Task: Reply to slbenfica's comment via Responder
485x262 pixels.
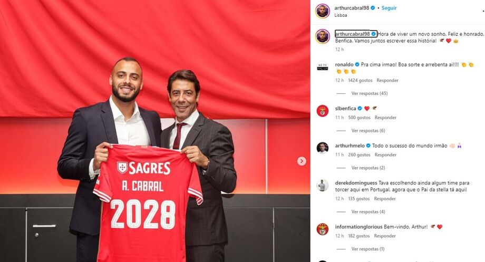Action: (x=385, y=118)
